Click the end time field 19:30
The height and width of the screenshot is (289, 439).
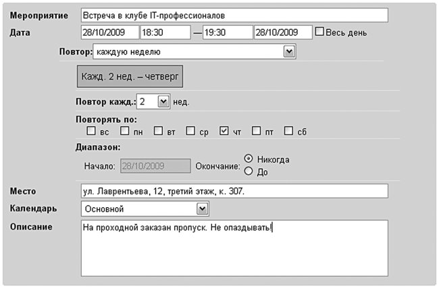click(228, 32)
